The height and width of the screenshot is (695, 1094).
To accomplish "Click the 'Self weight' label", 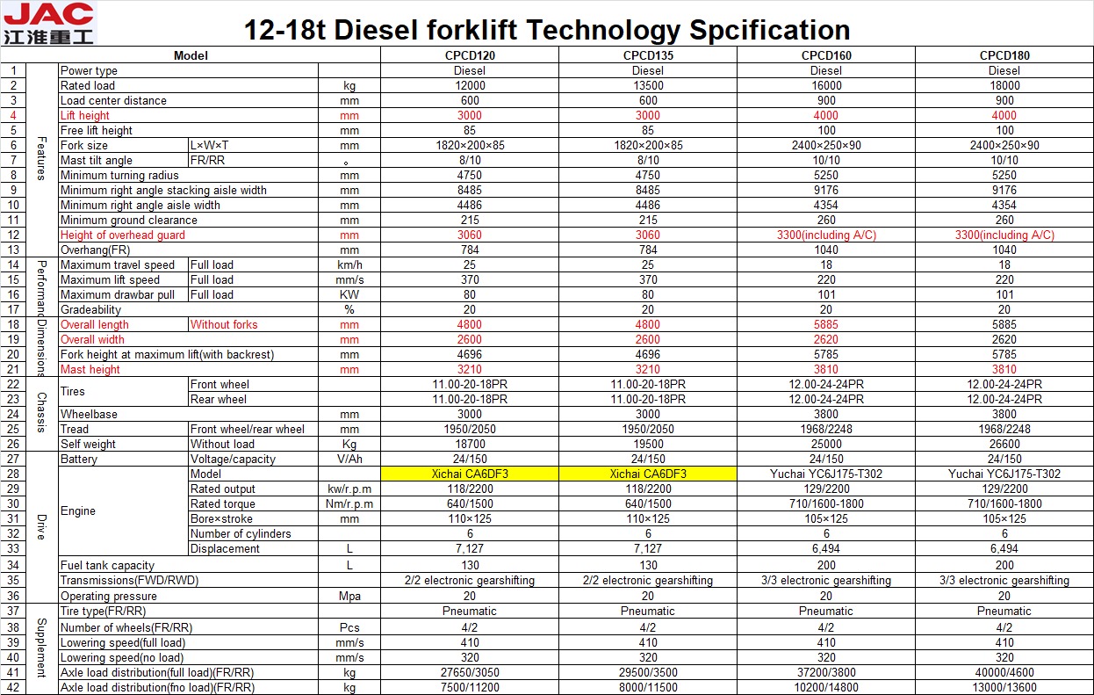I will click(x=88, y=445).
